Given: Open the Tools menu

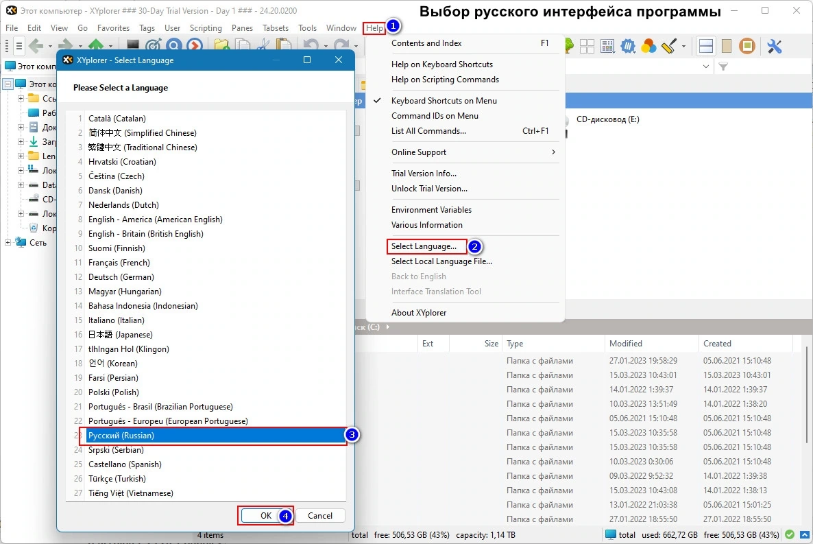Looking at the screenshot, I should coord(307,28).
